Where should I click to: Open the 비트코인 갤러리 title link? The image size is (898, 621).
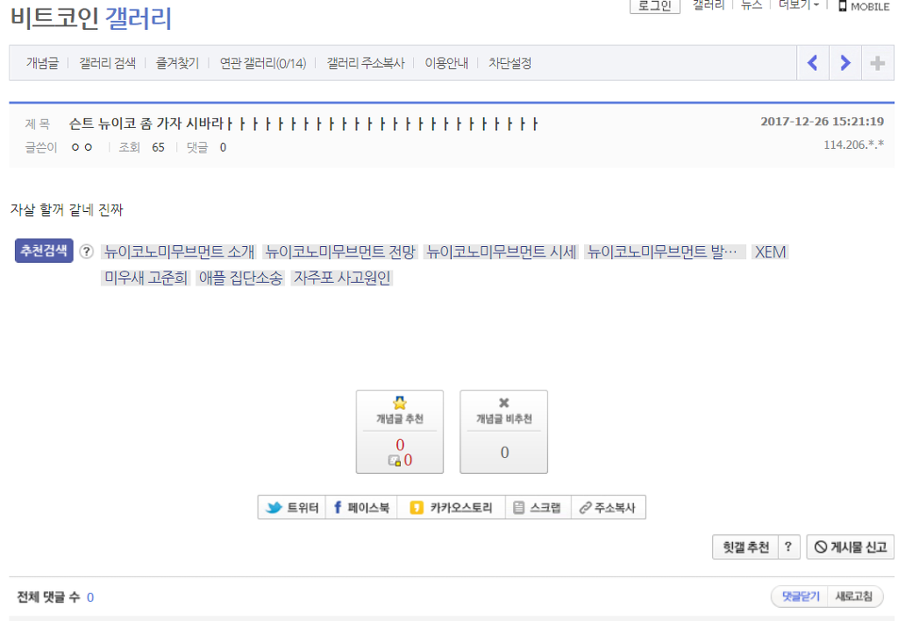point(91,18)
